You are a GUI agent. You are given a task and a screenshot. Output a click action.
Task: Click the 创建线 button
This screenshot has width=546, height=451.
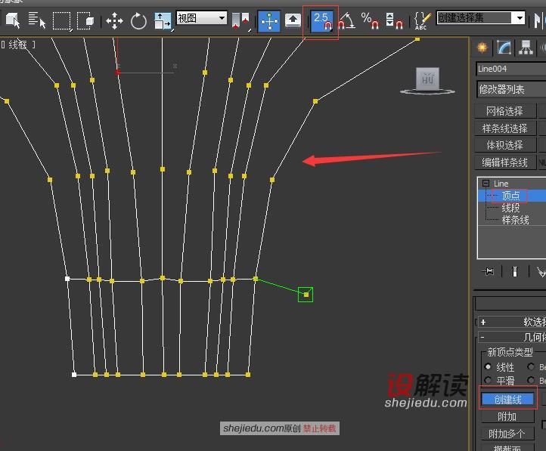coord(507,399)
